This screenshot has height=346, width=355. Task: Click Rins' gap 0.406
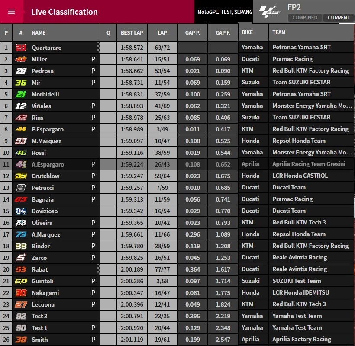pyautogui.click(x=223, y=118)
